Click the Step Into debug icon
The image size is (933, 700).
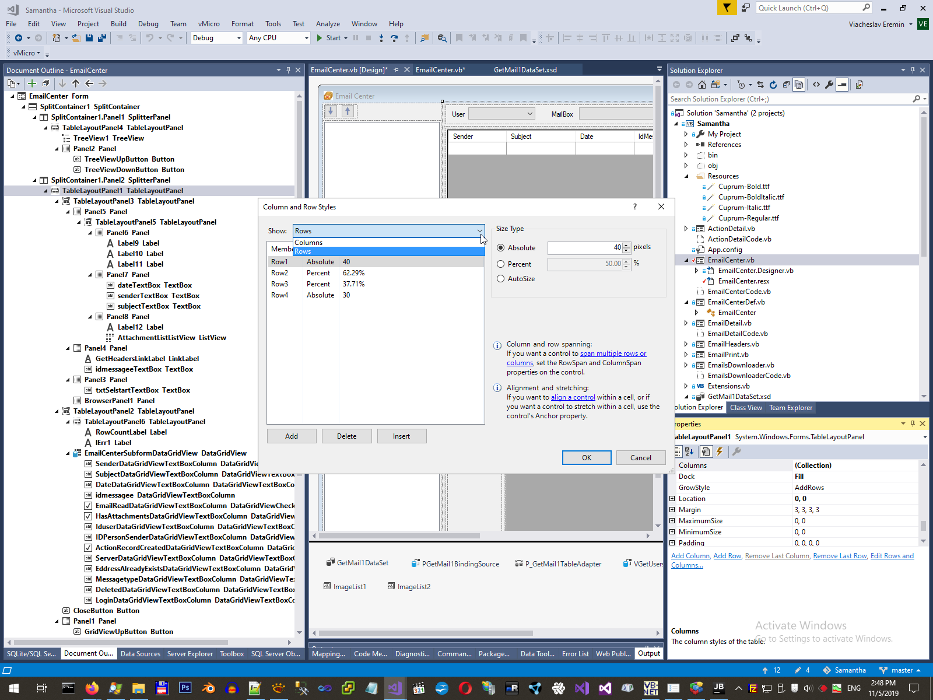(x=381, y=38)
